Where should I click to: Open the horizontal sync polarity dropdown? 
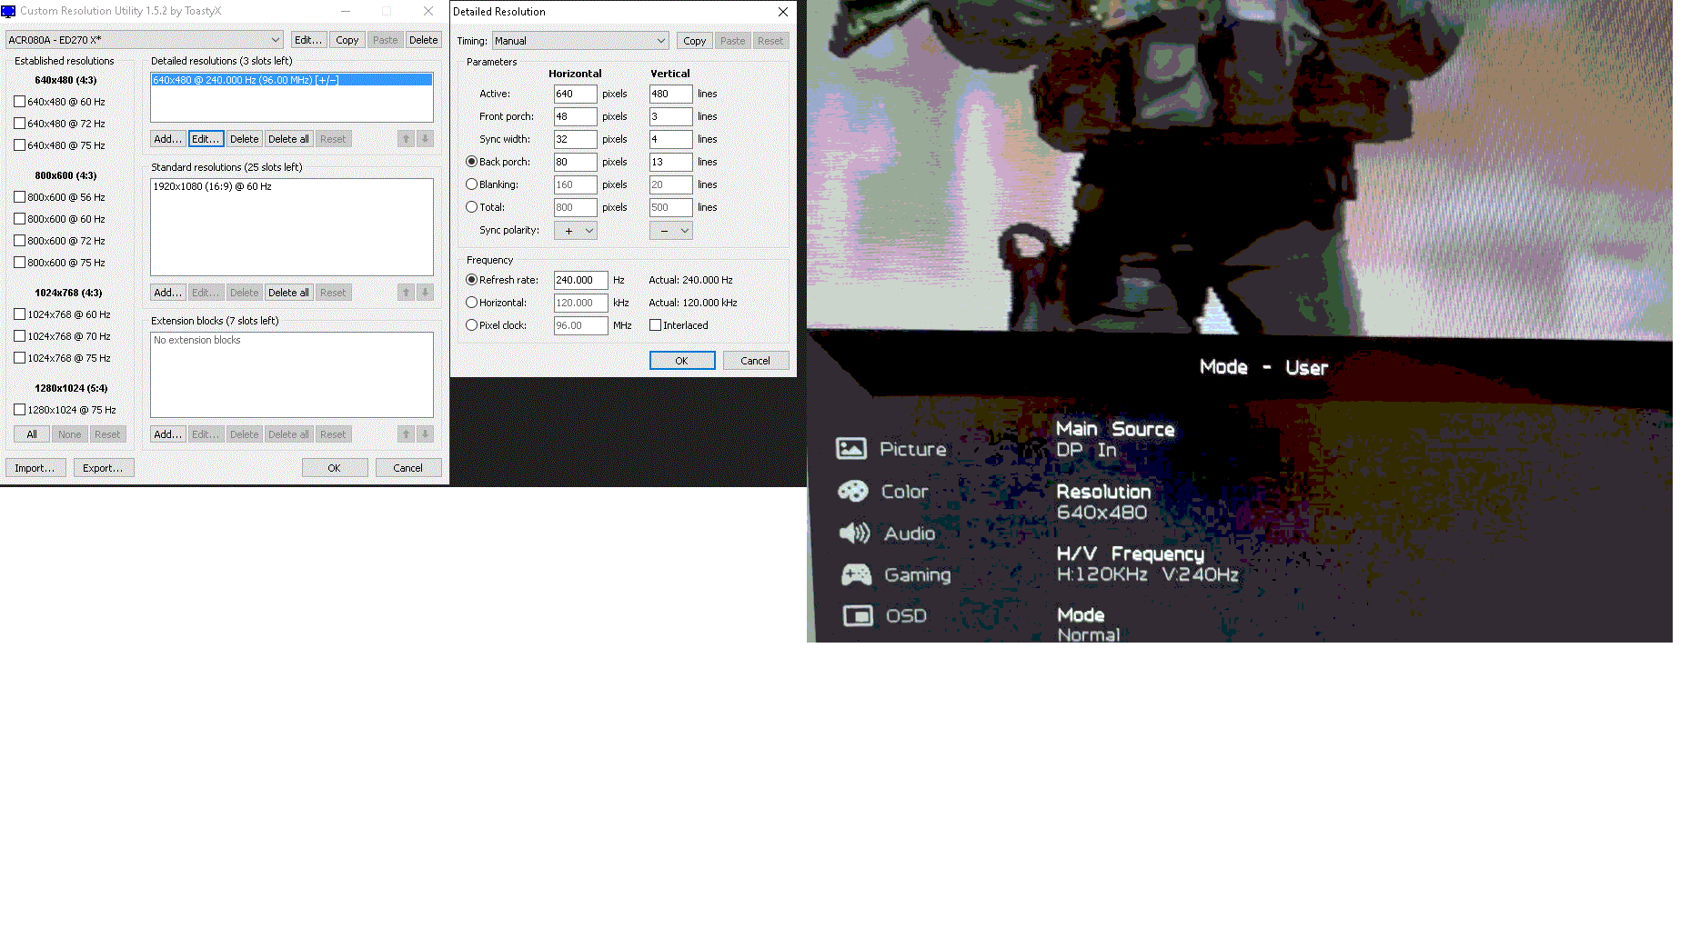coord(576,231)
